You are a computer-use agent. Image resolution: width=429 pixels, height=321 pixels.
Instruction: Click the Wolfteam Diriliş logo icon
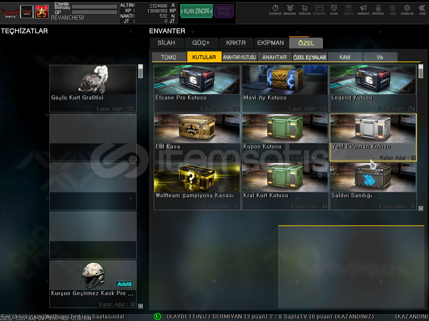pyautogui.click(x=10, y=12)
